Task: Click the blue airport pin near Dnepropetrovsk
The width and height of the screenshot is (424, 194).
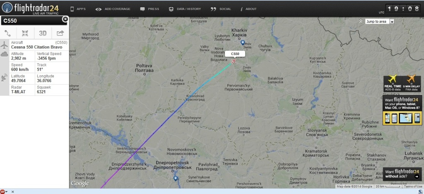Action: point(176,178)
